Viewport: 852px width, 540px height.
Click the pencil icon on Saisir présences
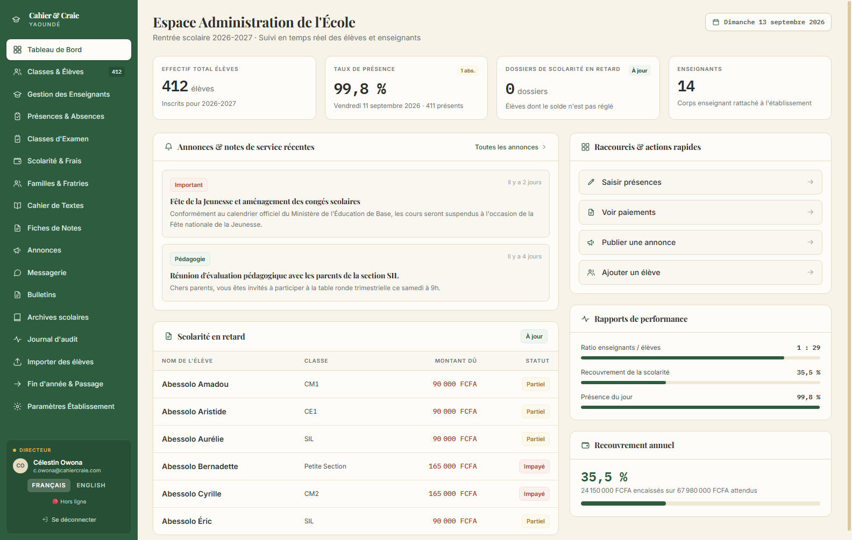591,182
